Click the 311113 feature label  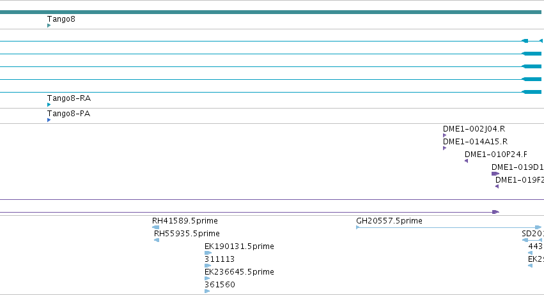220,259
